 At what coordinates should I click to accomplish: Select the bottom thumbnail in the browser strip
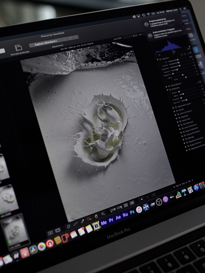click(15, 231)
